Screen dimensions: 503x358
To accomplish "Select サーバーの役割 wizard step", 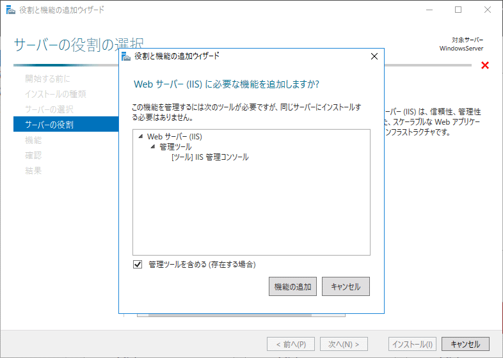I will click(x=49, y=125).
